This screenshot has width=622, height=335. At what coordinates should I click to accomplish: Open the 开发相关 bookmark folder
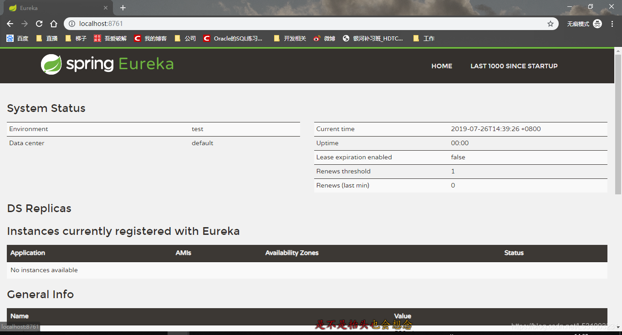click(290, 39)
